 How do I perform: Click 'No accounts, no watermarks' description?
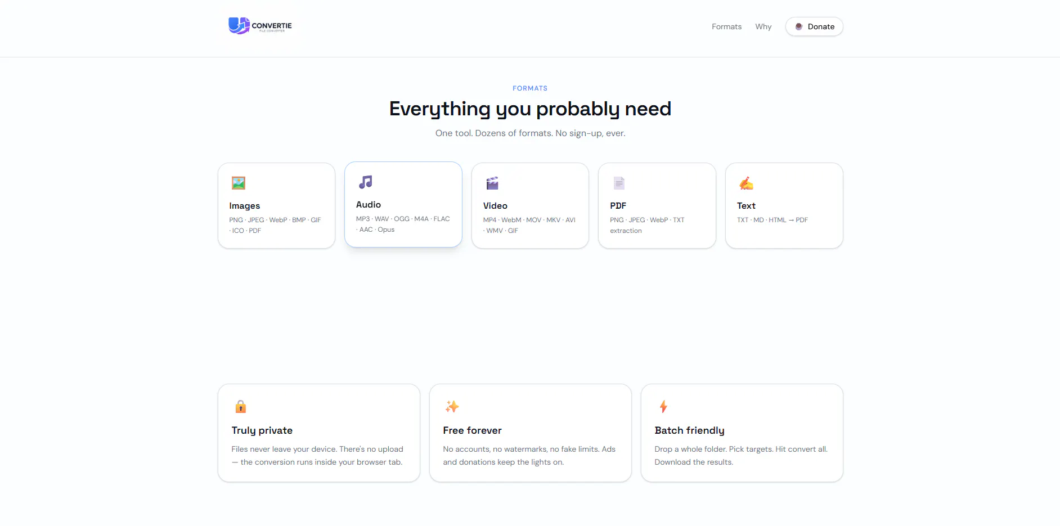pos(529,456)
